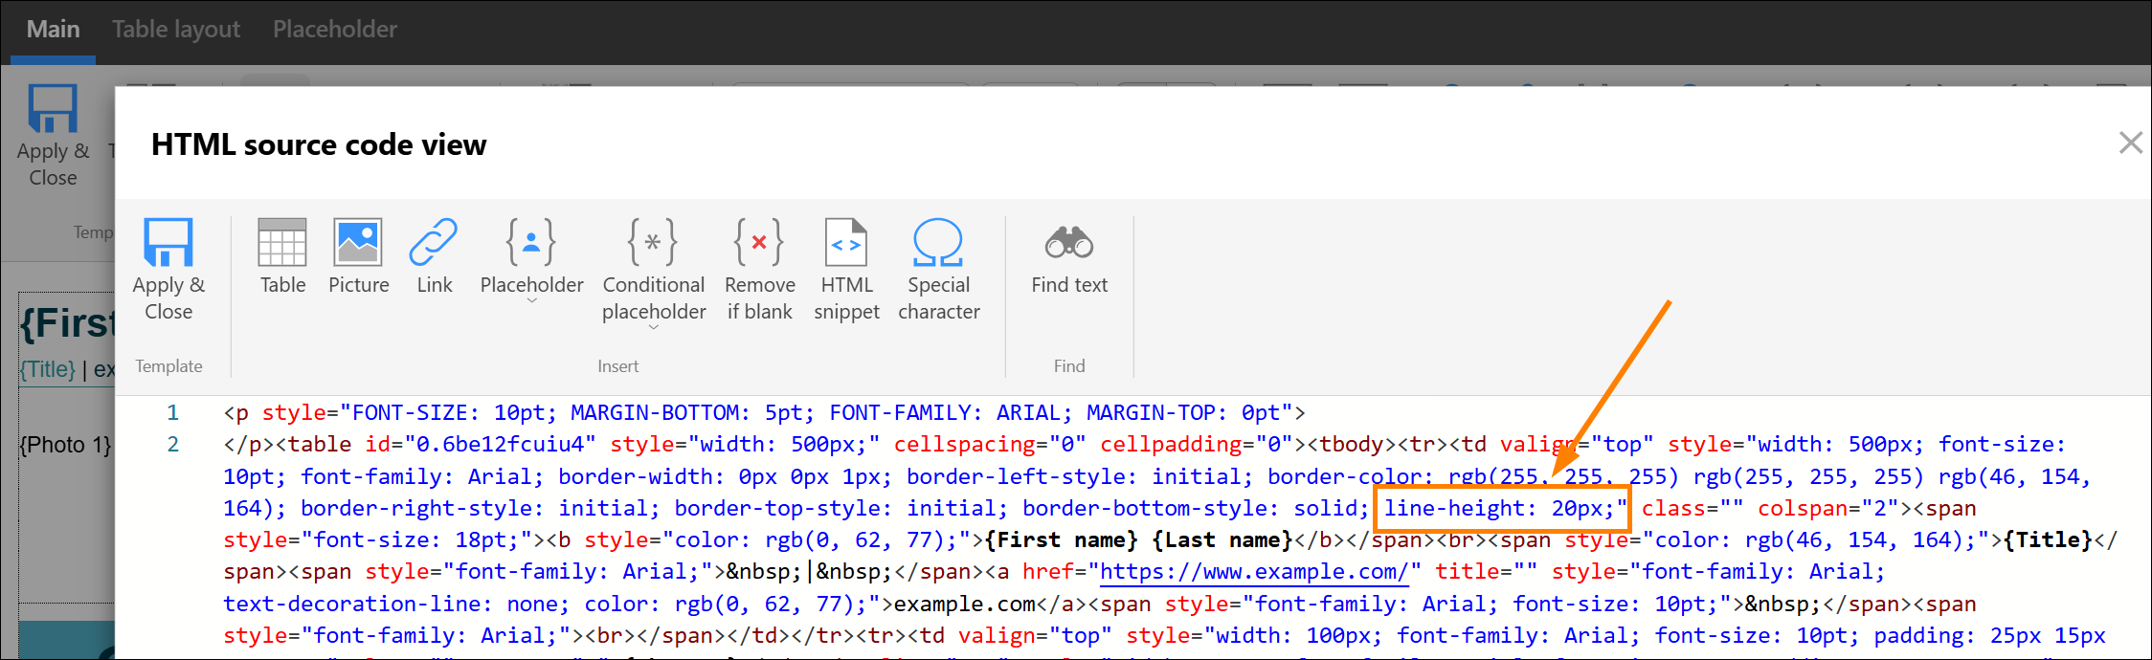Click Apply & Close in the HTML source dialog

pos(168,270)
